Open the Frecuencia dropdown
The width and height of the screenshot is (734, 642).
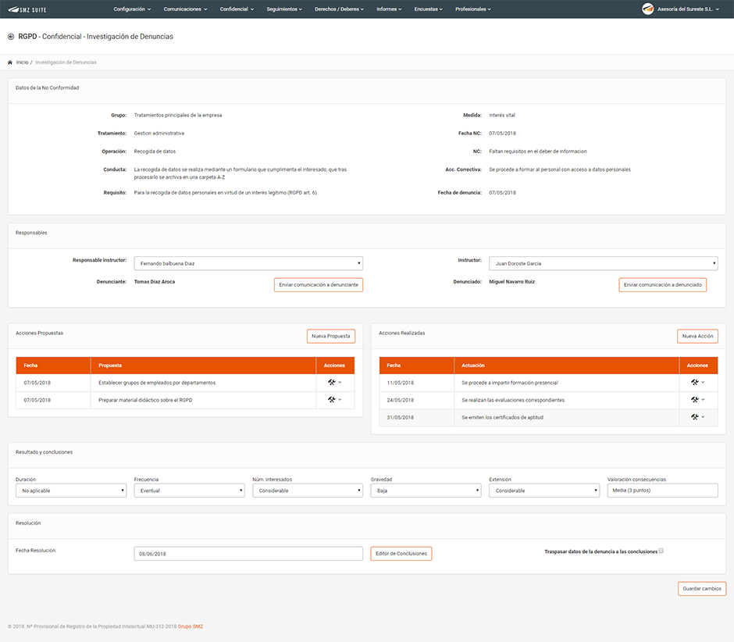click(189, 490)
